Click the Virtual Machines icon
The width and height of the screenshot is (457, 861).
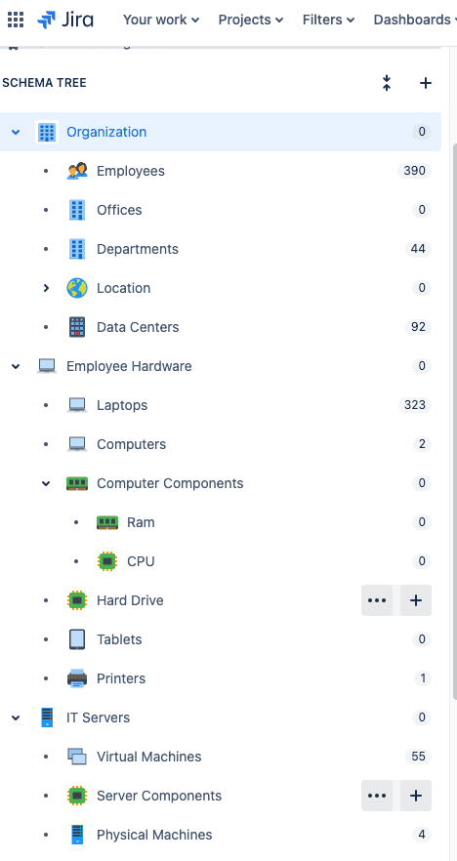click(77, 757)
